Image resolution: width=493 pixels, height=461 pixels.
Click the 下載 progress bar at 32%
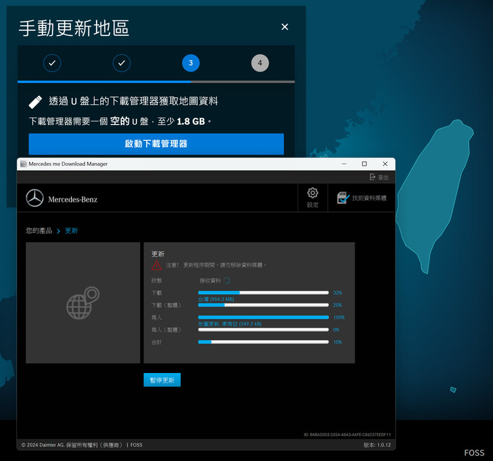click(x=264, y=293)
